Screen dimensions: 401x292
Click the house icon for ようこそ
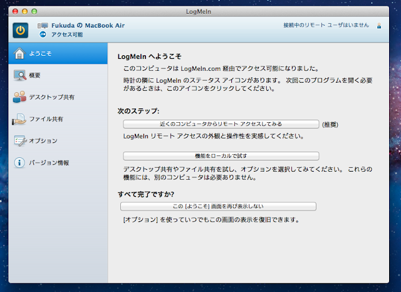coord(19,53)
